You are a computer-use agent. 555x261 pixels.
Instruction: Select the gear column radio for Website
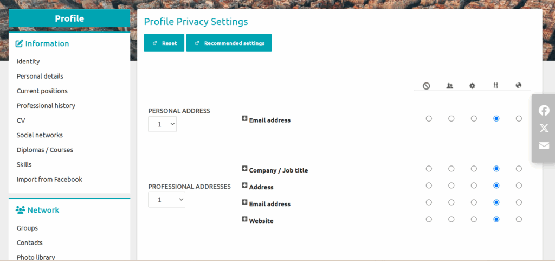tap(474, 220)
